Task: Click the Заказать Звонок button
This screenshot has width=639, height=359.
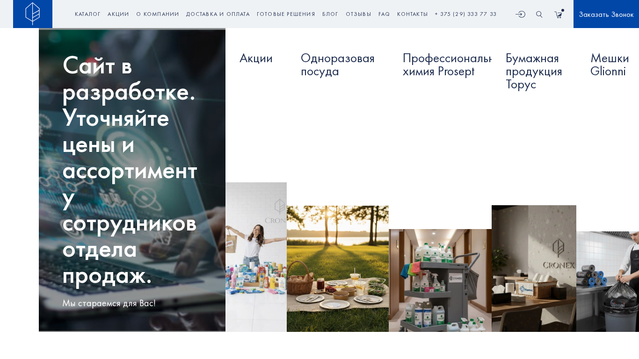Action: 606,14
